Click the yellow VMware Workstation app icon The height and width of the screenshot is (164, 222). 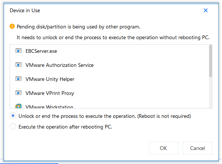pyautogui.click(x=18, y=106)
